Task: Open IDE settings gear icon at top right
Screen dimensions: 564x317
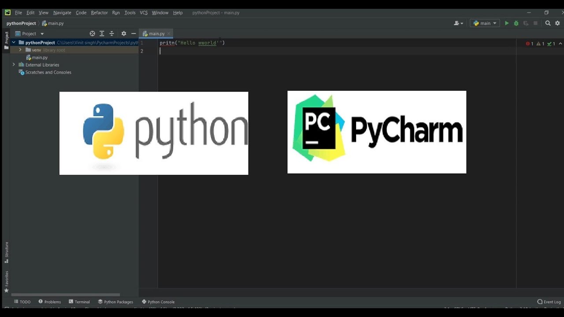Action: pos(558,23)
